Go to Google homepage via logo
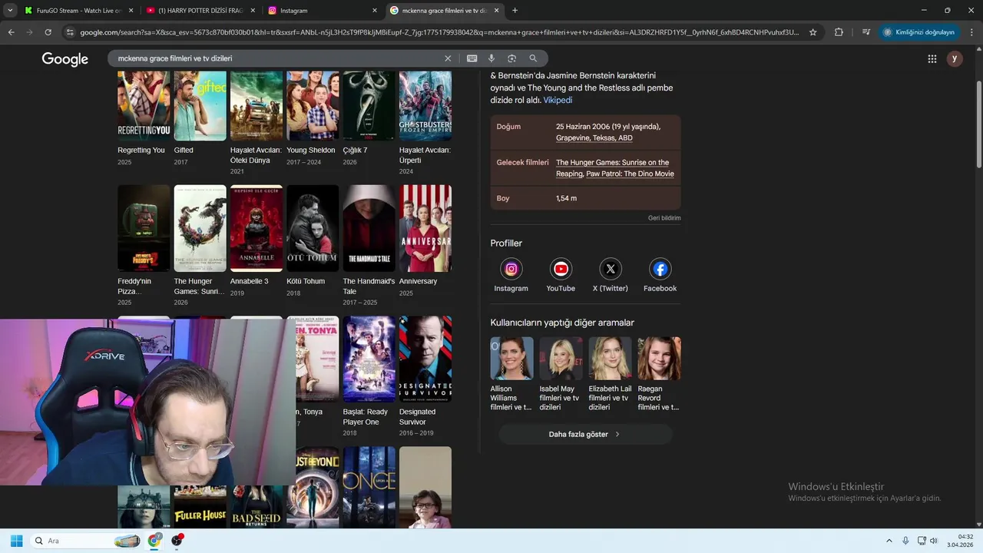Image resolution: width=983 pixels, height=553 pixels. click(x=65, y=59)
